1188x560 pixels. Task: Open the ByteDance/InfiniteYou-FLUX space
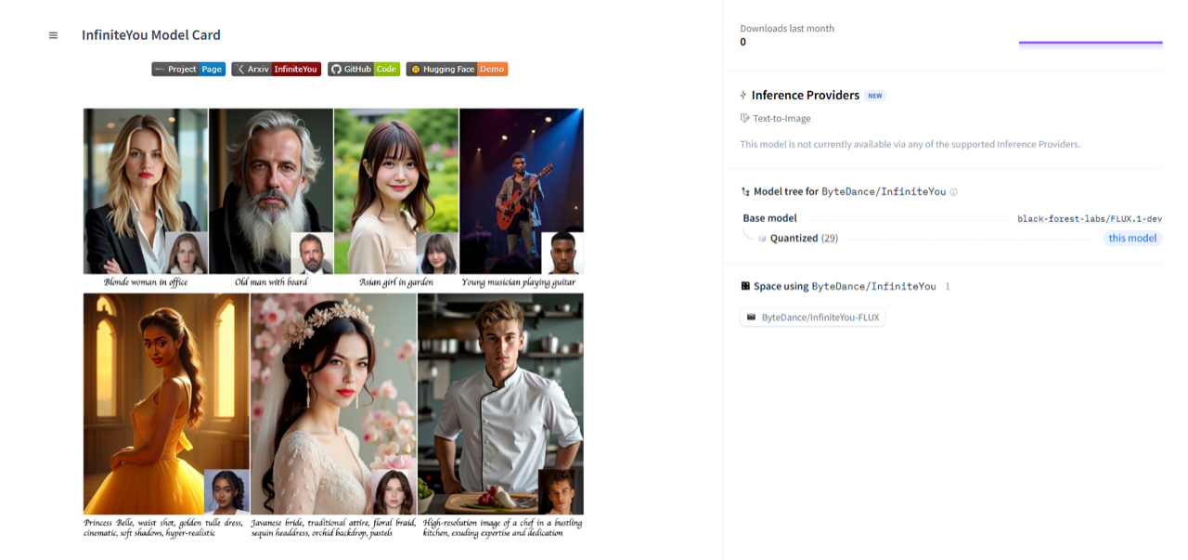click(x=813, y=318)
